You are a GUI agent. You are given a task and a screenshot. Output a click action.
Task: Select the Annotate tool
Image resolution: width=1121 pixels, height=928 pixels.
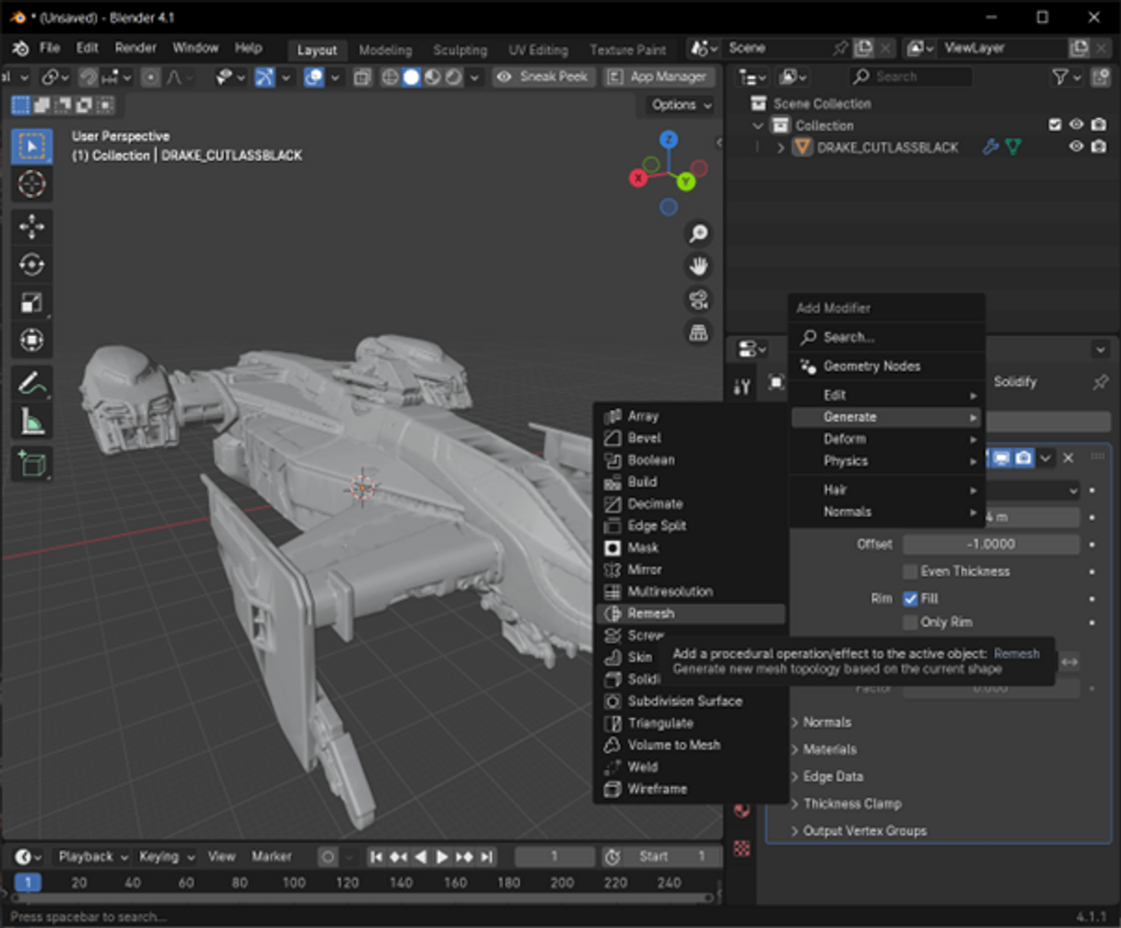pyautogui.click(x=32, y=382)
